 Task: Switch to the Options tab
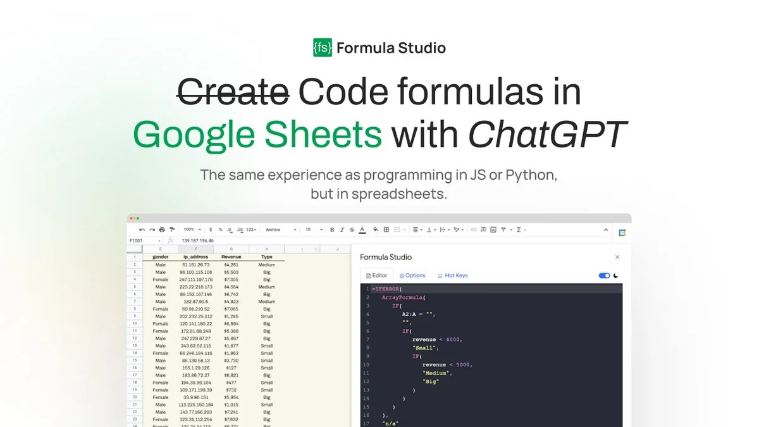pos(412,276)
